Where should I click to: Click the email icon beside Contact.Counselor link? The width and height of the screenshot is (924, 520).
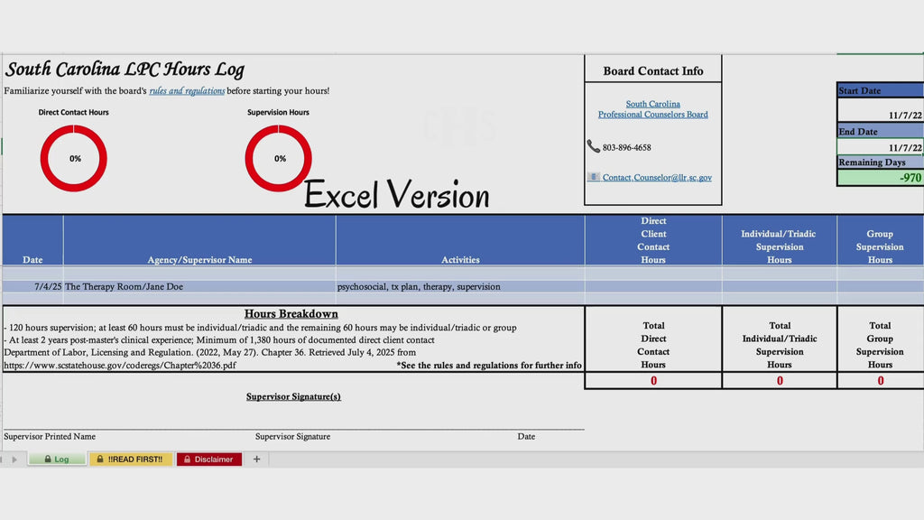click(594, 177)
